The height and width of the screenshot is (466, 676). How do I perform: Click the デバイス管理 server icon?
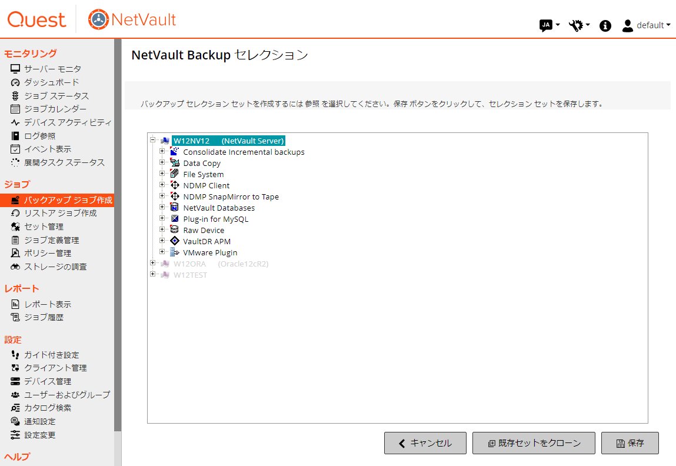pyautogui.click(x=15, y=381)
